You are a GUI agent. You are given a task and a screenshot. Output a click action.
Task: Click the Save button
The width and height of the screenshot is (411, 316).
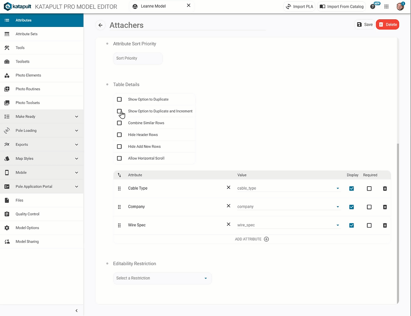coord(364,25)
